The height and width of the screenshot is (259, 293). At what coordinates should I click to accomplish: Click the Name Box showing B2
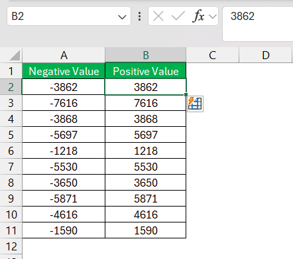[x=69, y=16]
